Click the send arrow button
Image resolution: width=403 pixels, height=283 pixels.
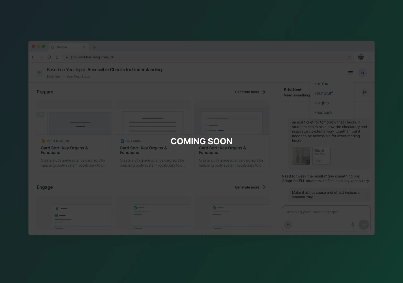[x=364, y=225]
